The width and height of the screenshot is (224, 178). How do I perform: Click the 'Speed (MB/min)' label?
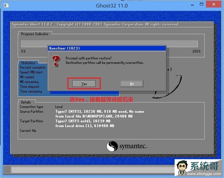click(31, 72)
